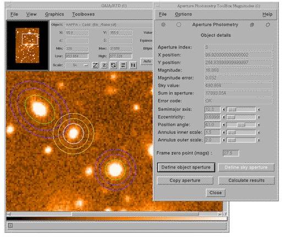Click the pan window image thumbnail
This screenshot has width=282, height=237.
pos(27,46)
